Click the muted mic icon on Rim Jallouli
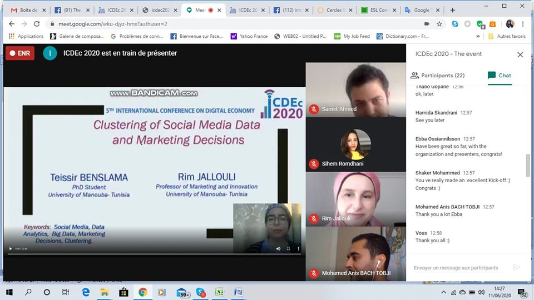534x300 pixels. (x=314, y=218)
